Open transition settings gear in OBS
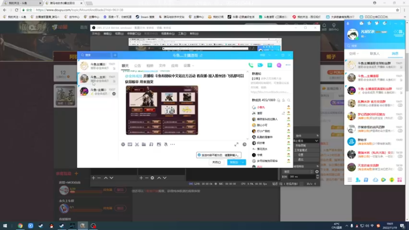 coord(317,172)
